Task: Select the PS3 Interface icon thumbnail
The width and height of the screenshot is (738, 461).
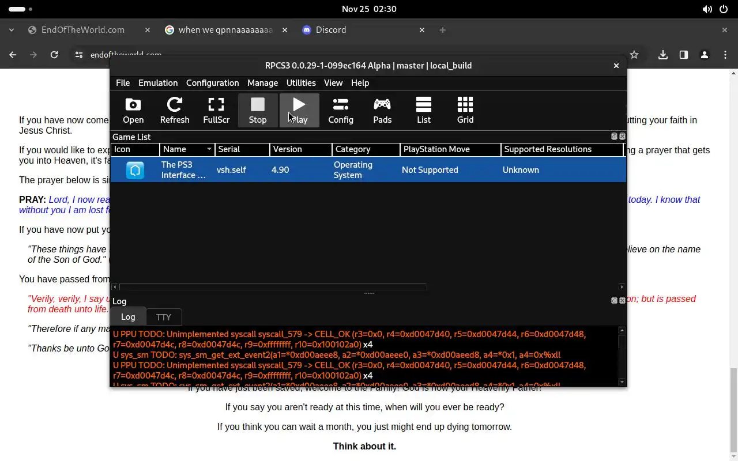Action: [x=135, y=170]
